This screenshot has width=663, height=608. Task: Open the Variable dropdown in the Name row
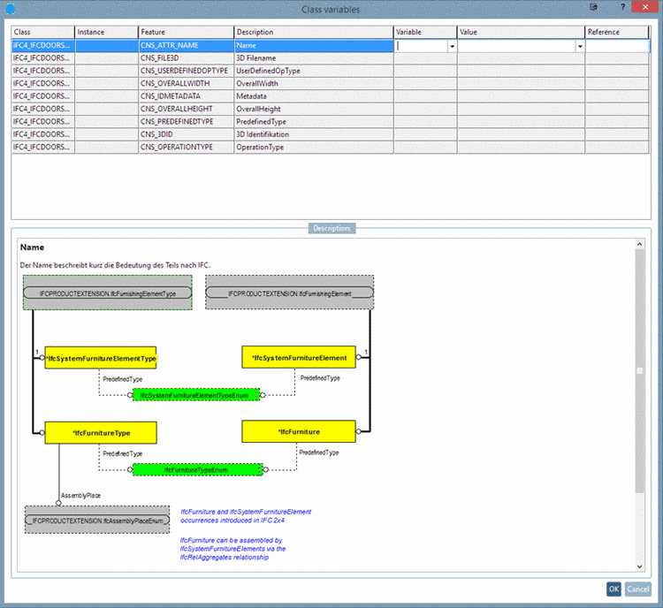[x=452, y=46]
